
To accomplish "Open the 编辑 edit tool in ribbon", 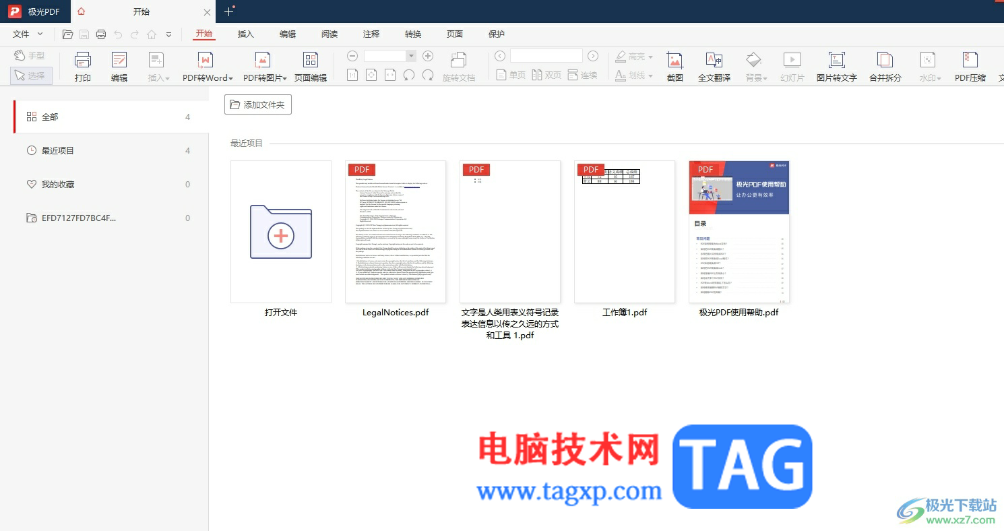I will coord(119,67).
